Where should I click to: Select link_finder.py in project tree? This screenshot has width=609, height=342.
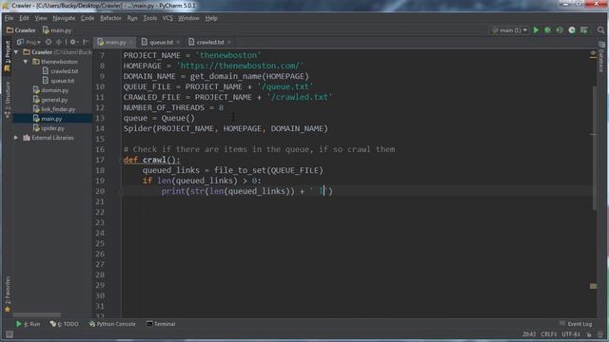(54, 109)
